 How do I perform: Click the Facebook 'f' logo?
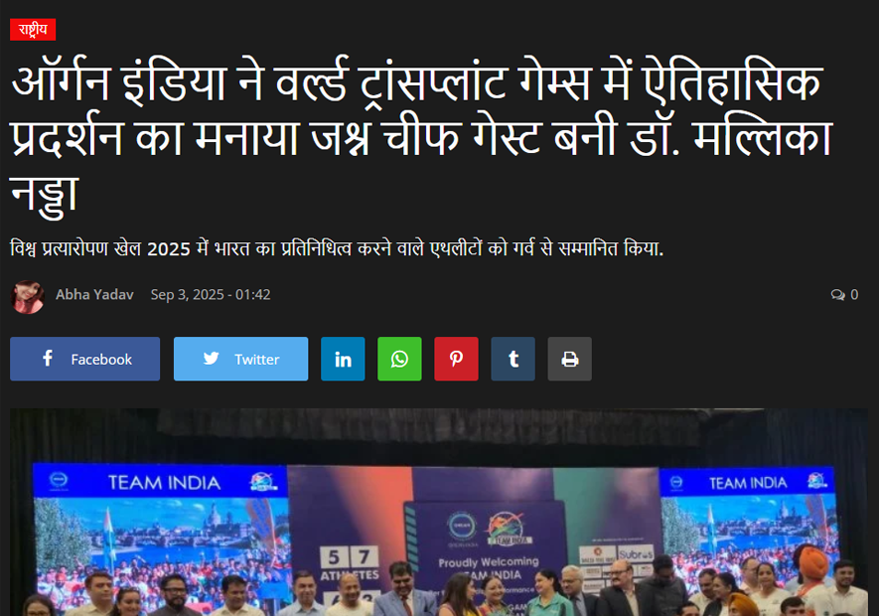(x=49, y=358)
